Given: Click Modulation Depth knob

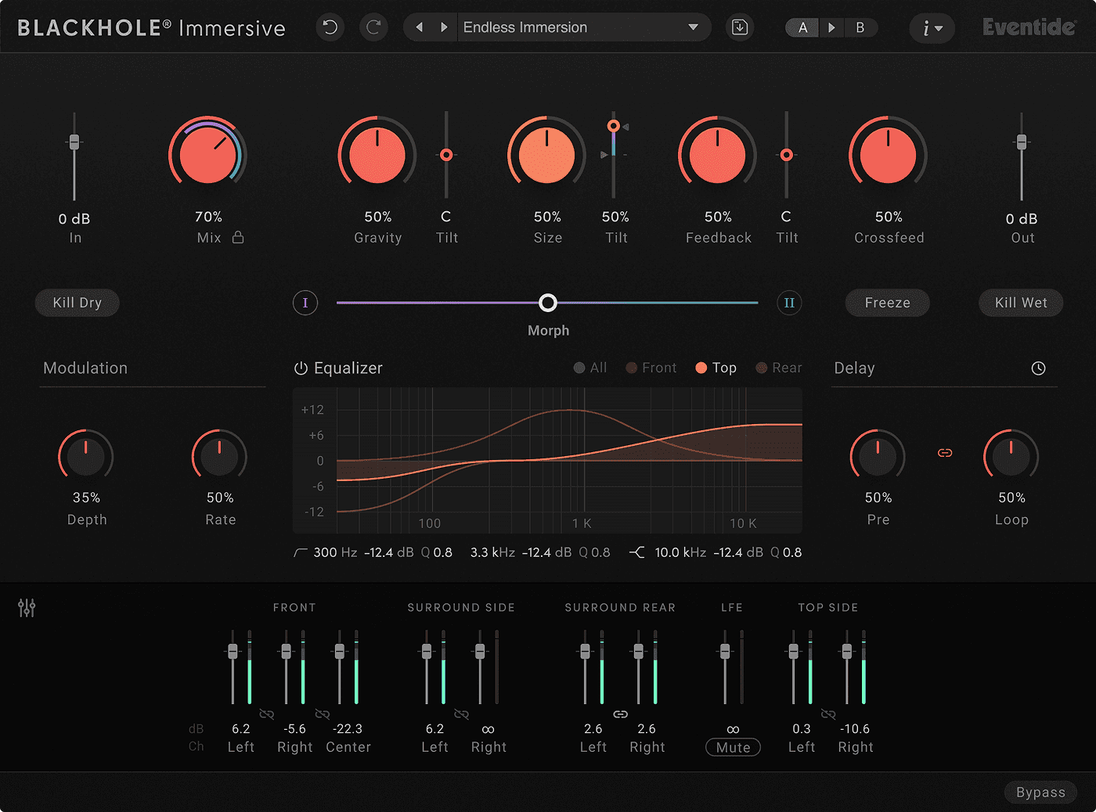Looking at the screenshot, I should 86,457.
